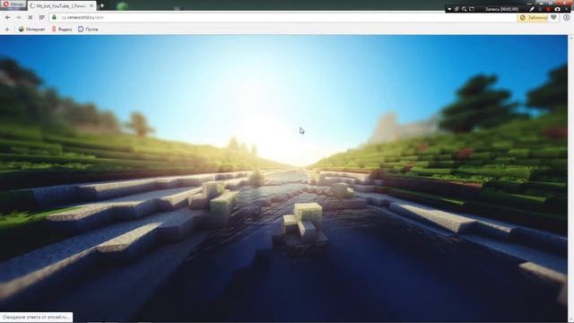Pause the screen recording

[540, 9]
